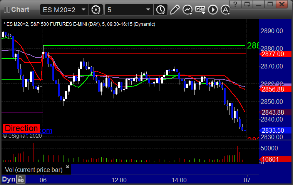Click the 2870.00 price axis label
Screen dimensions: 293x185
[272, 66]
